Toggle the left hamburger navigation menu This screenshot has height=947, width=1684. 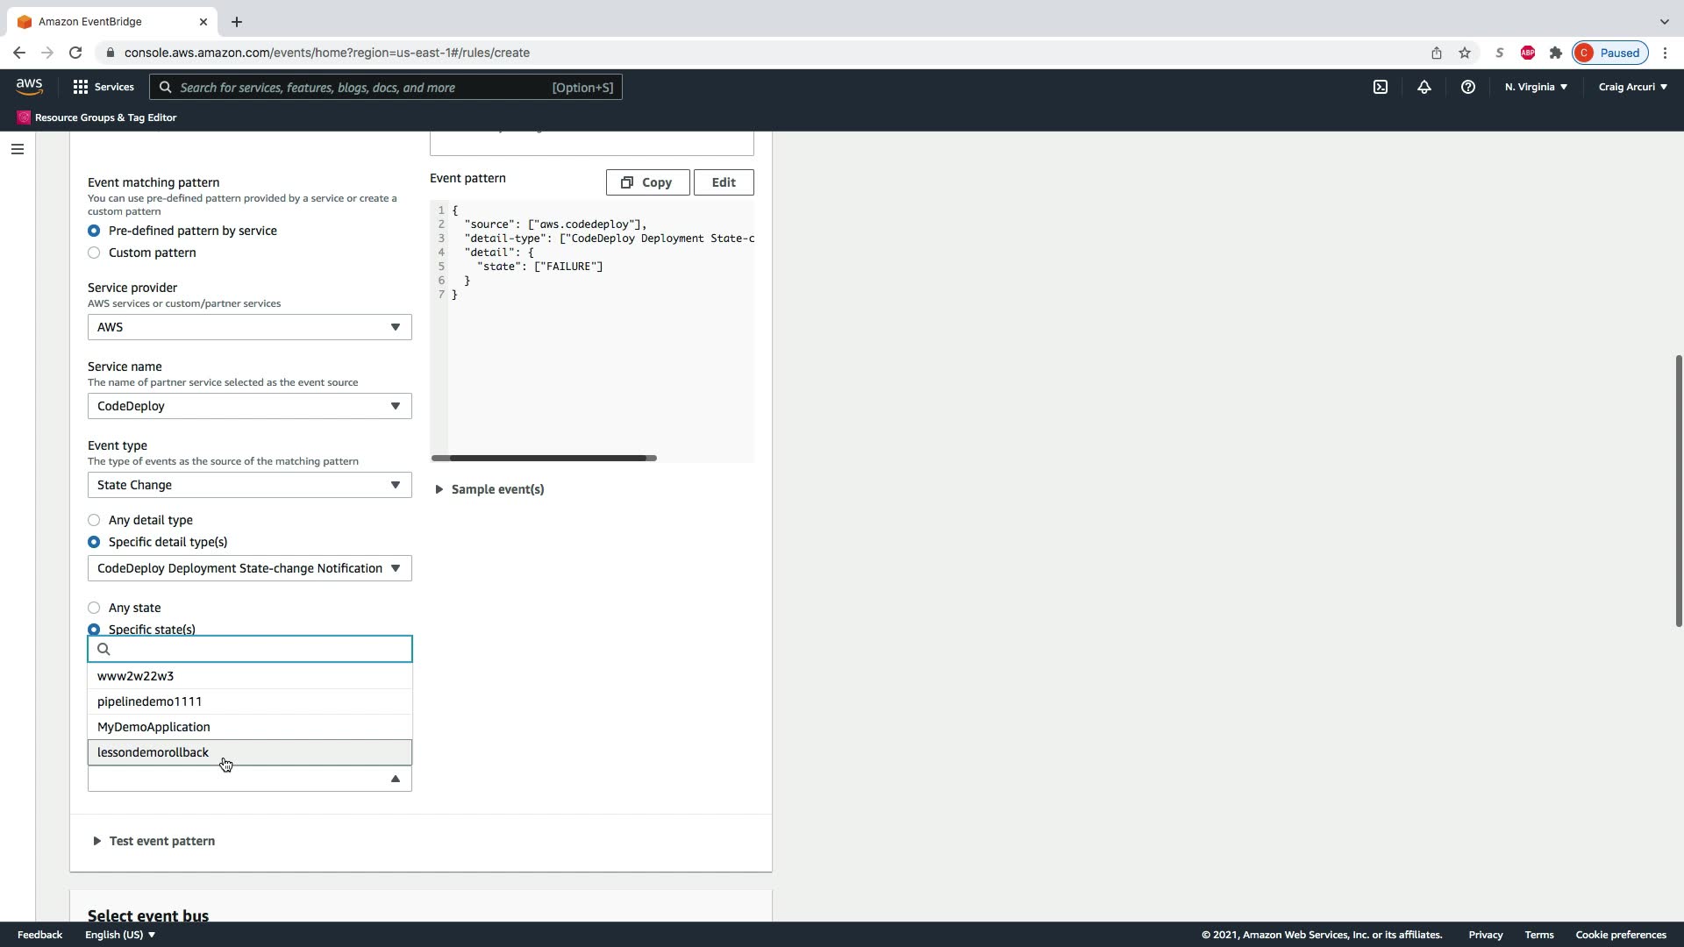pyautogui.click(x=17, y=149)
